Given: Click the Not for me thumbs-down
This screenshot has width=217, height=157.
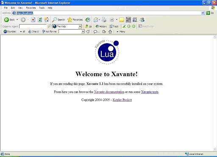Looking at the screenshot, I should (49, 32).
